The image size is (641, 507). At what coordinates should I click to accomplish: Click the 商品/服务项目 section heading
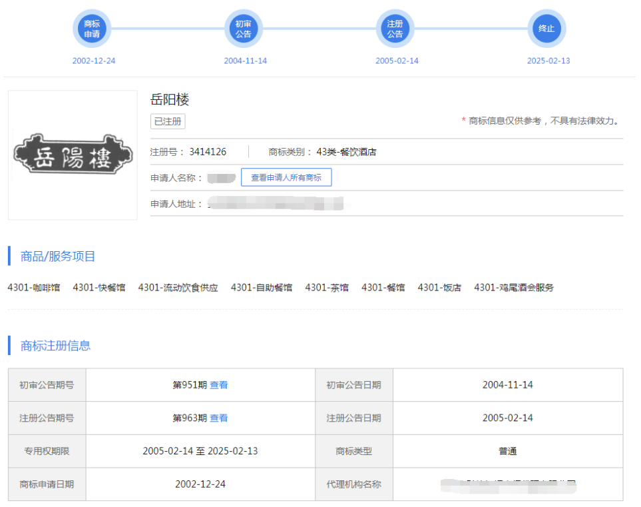point(58,256)
